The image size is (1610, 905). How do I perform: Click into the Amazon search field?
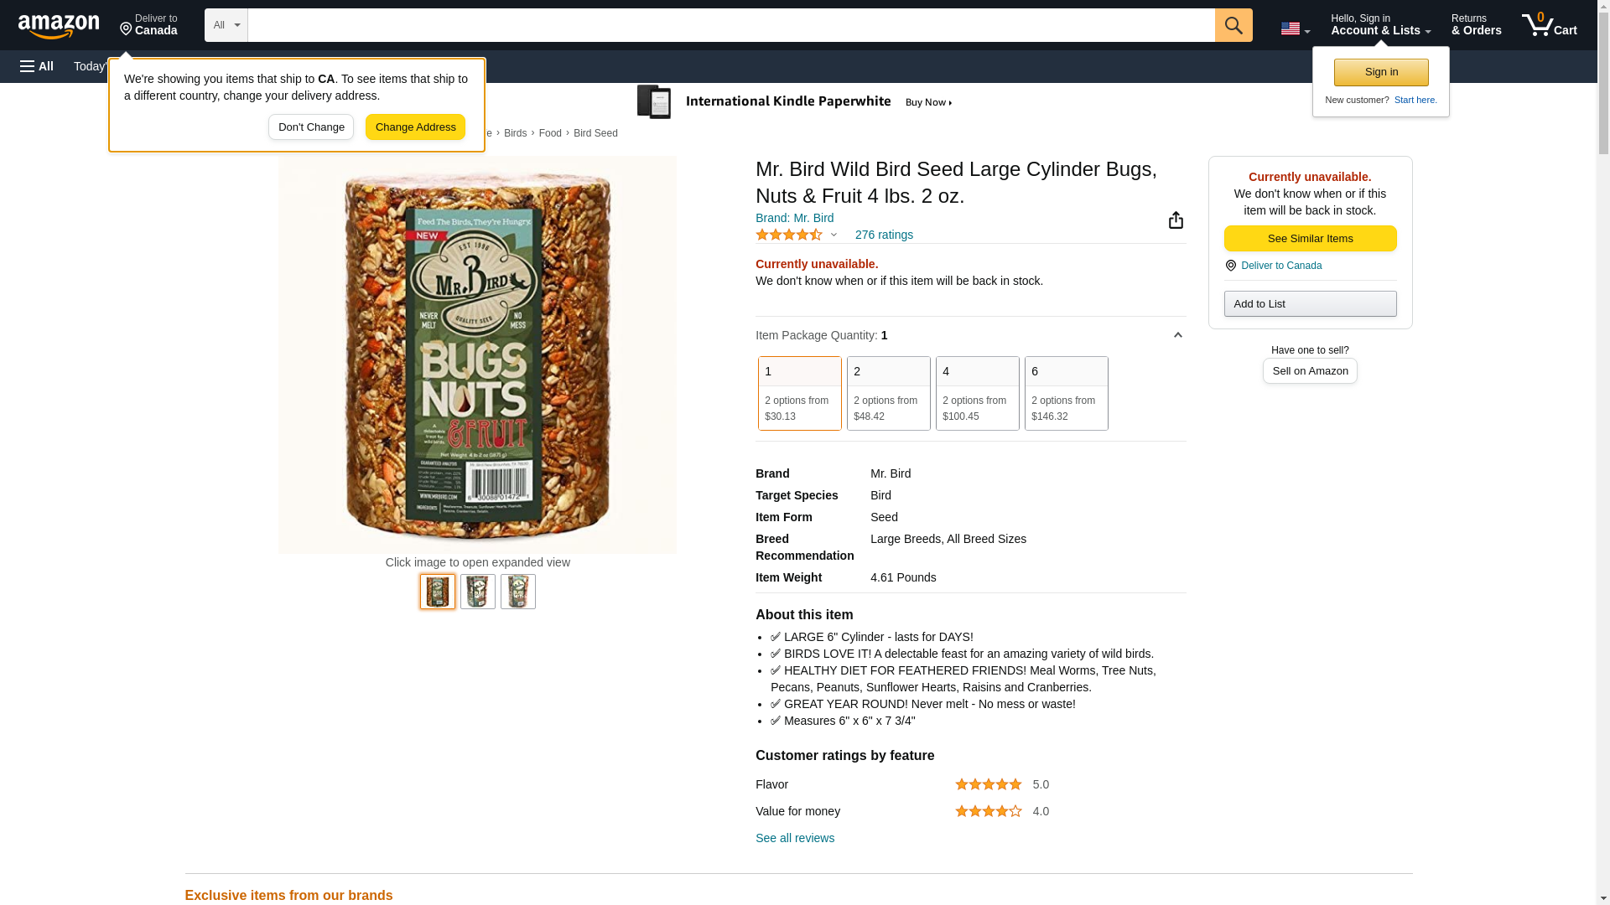(730, 25)
